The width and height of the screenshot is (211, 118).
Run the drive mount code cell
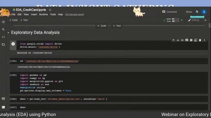13,44
